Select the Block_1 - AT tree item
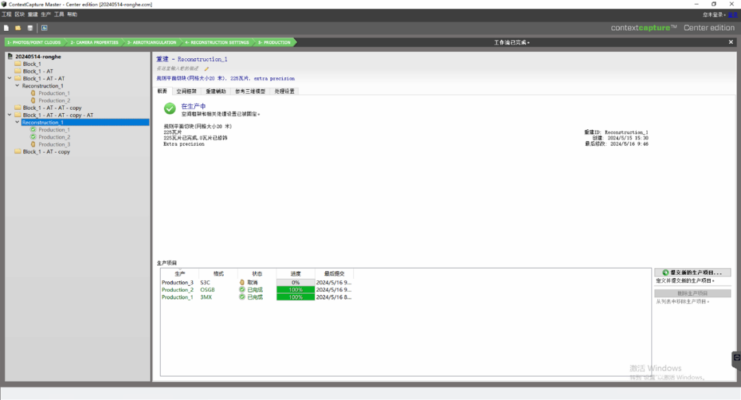This screenshot has width=741, height=400. [38, 71]
